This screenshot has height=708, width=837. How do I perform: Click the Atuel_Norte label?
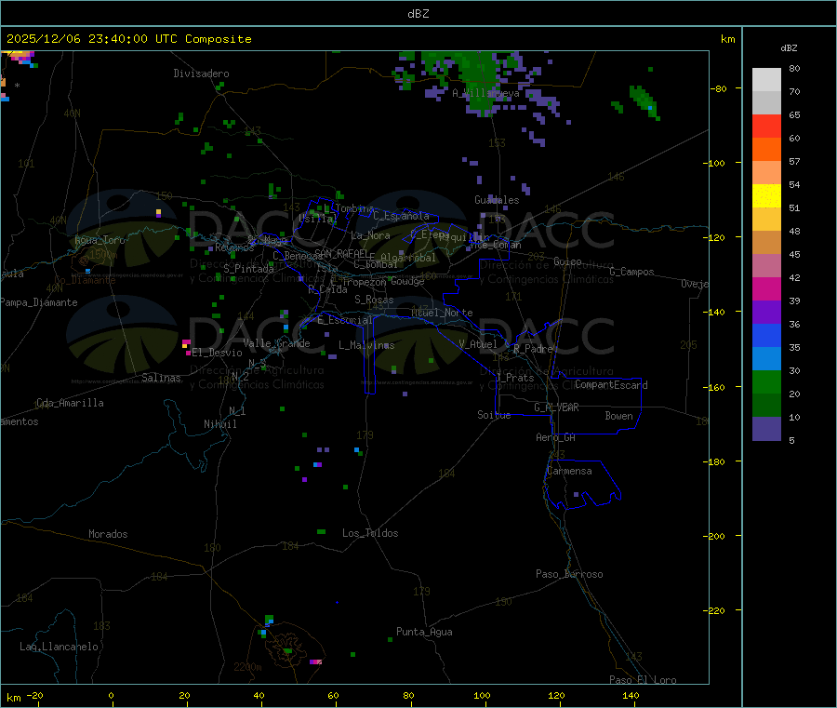442,313
